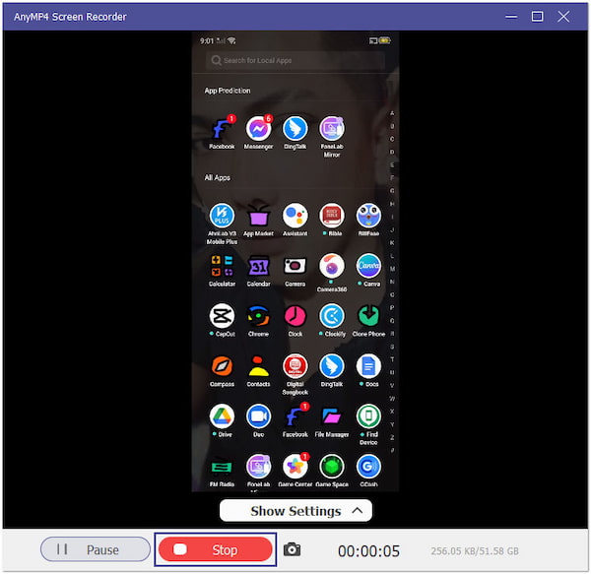
Task: Open the Bible app
Action: pyautogui.click(x=332, y=216)
